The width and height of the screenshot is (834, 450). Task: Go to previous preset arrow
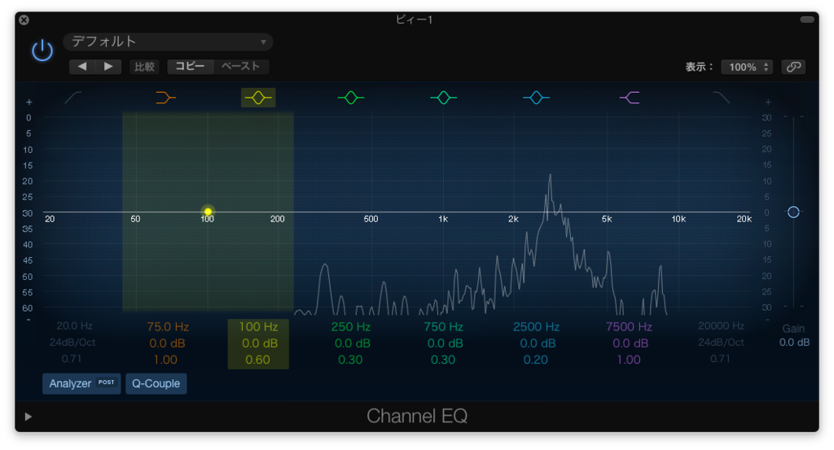click(x=82, y=67)
